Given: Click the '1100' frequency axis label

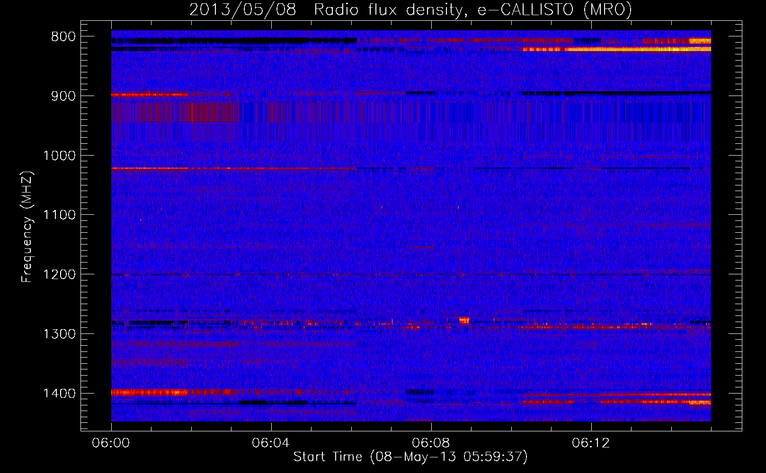Looking at the screenshot, I should (x=59, y=215).
